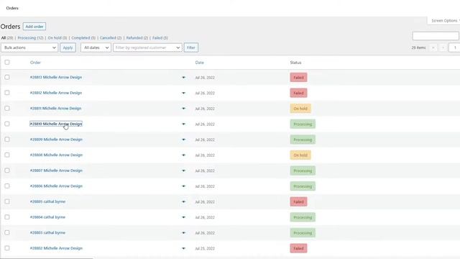Click Failed status badge of order #28813
The image size is (460, 259).
299,78
